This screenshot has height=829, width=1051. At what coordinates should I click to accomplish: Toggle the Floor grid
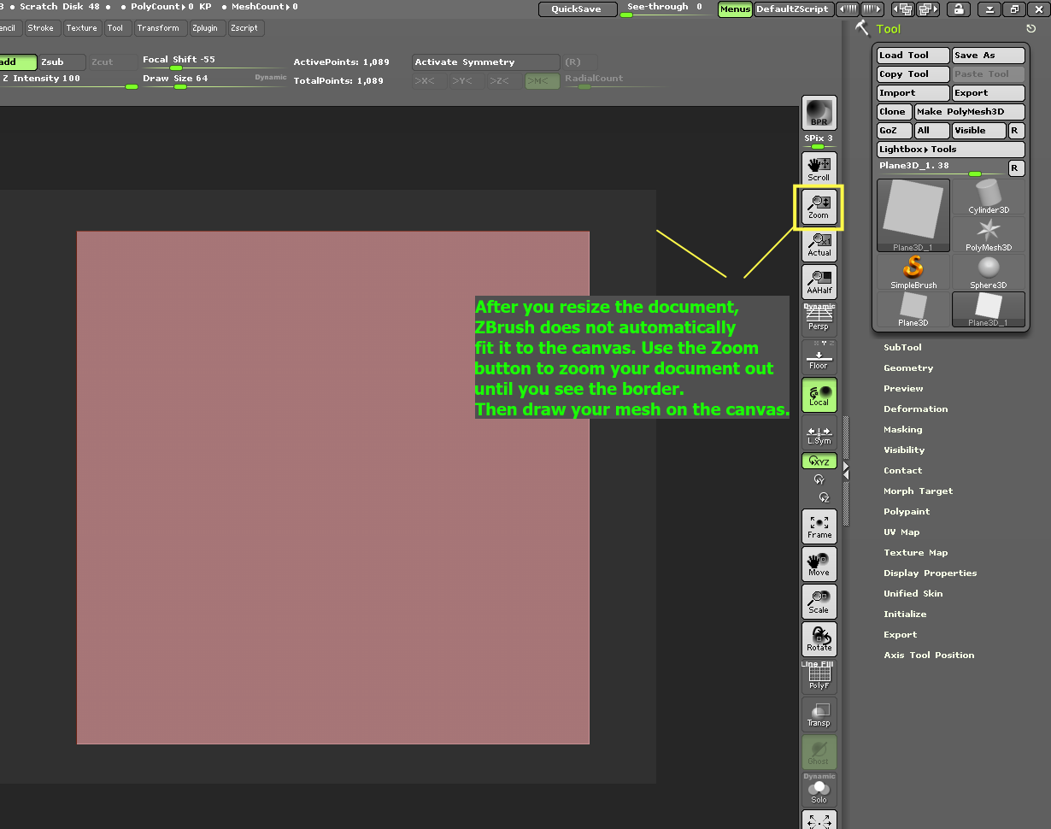pos(819,356)
